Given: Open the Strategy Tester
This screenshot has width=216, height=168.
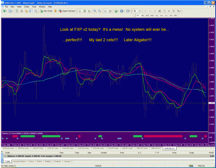Looking at the screenshot, I should [x=36, y=11].
